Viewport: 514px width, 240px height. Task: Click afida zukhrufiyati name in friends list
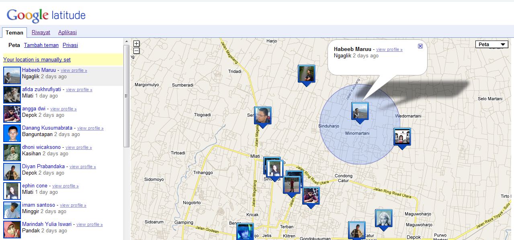[41, 89]
